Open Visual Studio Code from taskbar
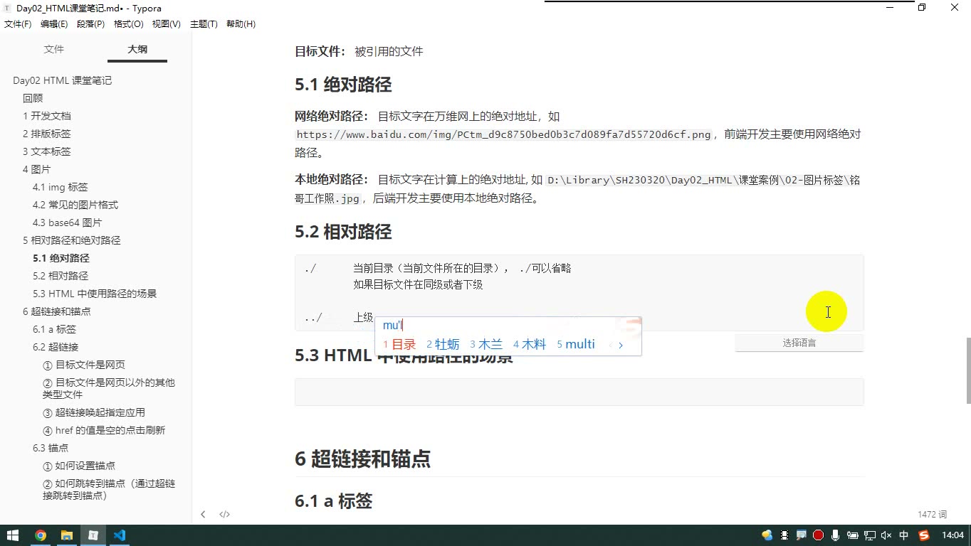This screenshot has height=546, width=971. pos(119,535)
